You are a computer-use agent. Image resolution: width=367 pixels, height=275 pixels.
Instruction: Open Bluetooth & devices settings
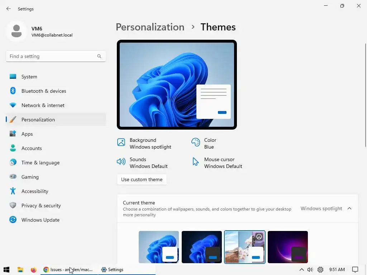[x=56, y=91]
